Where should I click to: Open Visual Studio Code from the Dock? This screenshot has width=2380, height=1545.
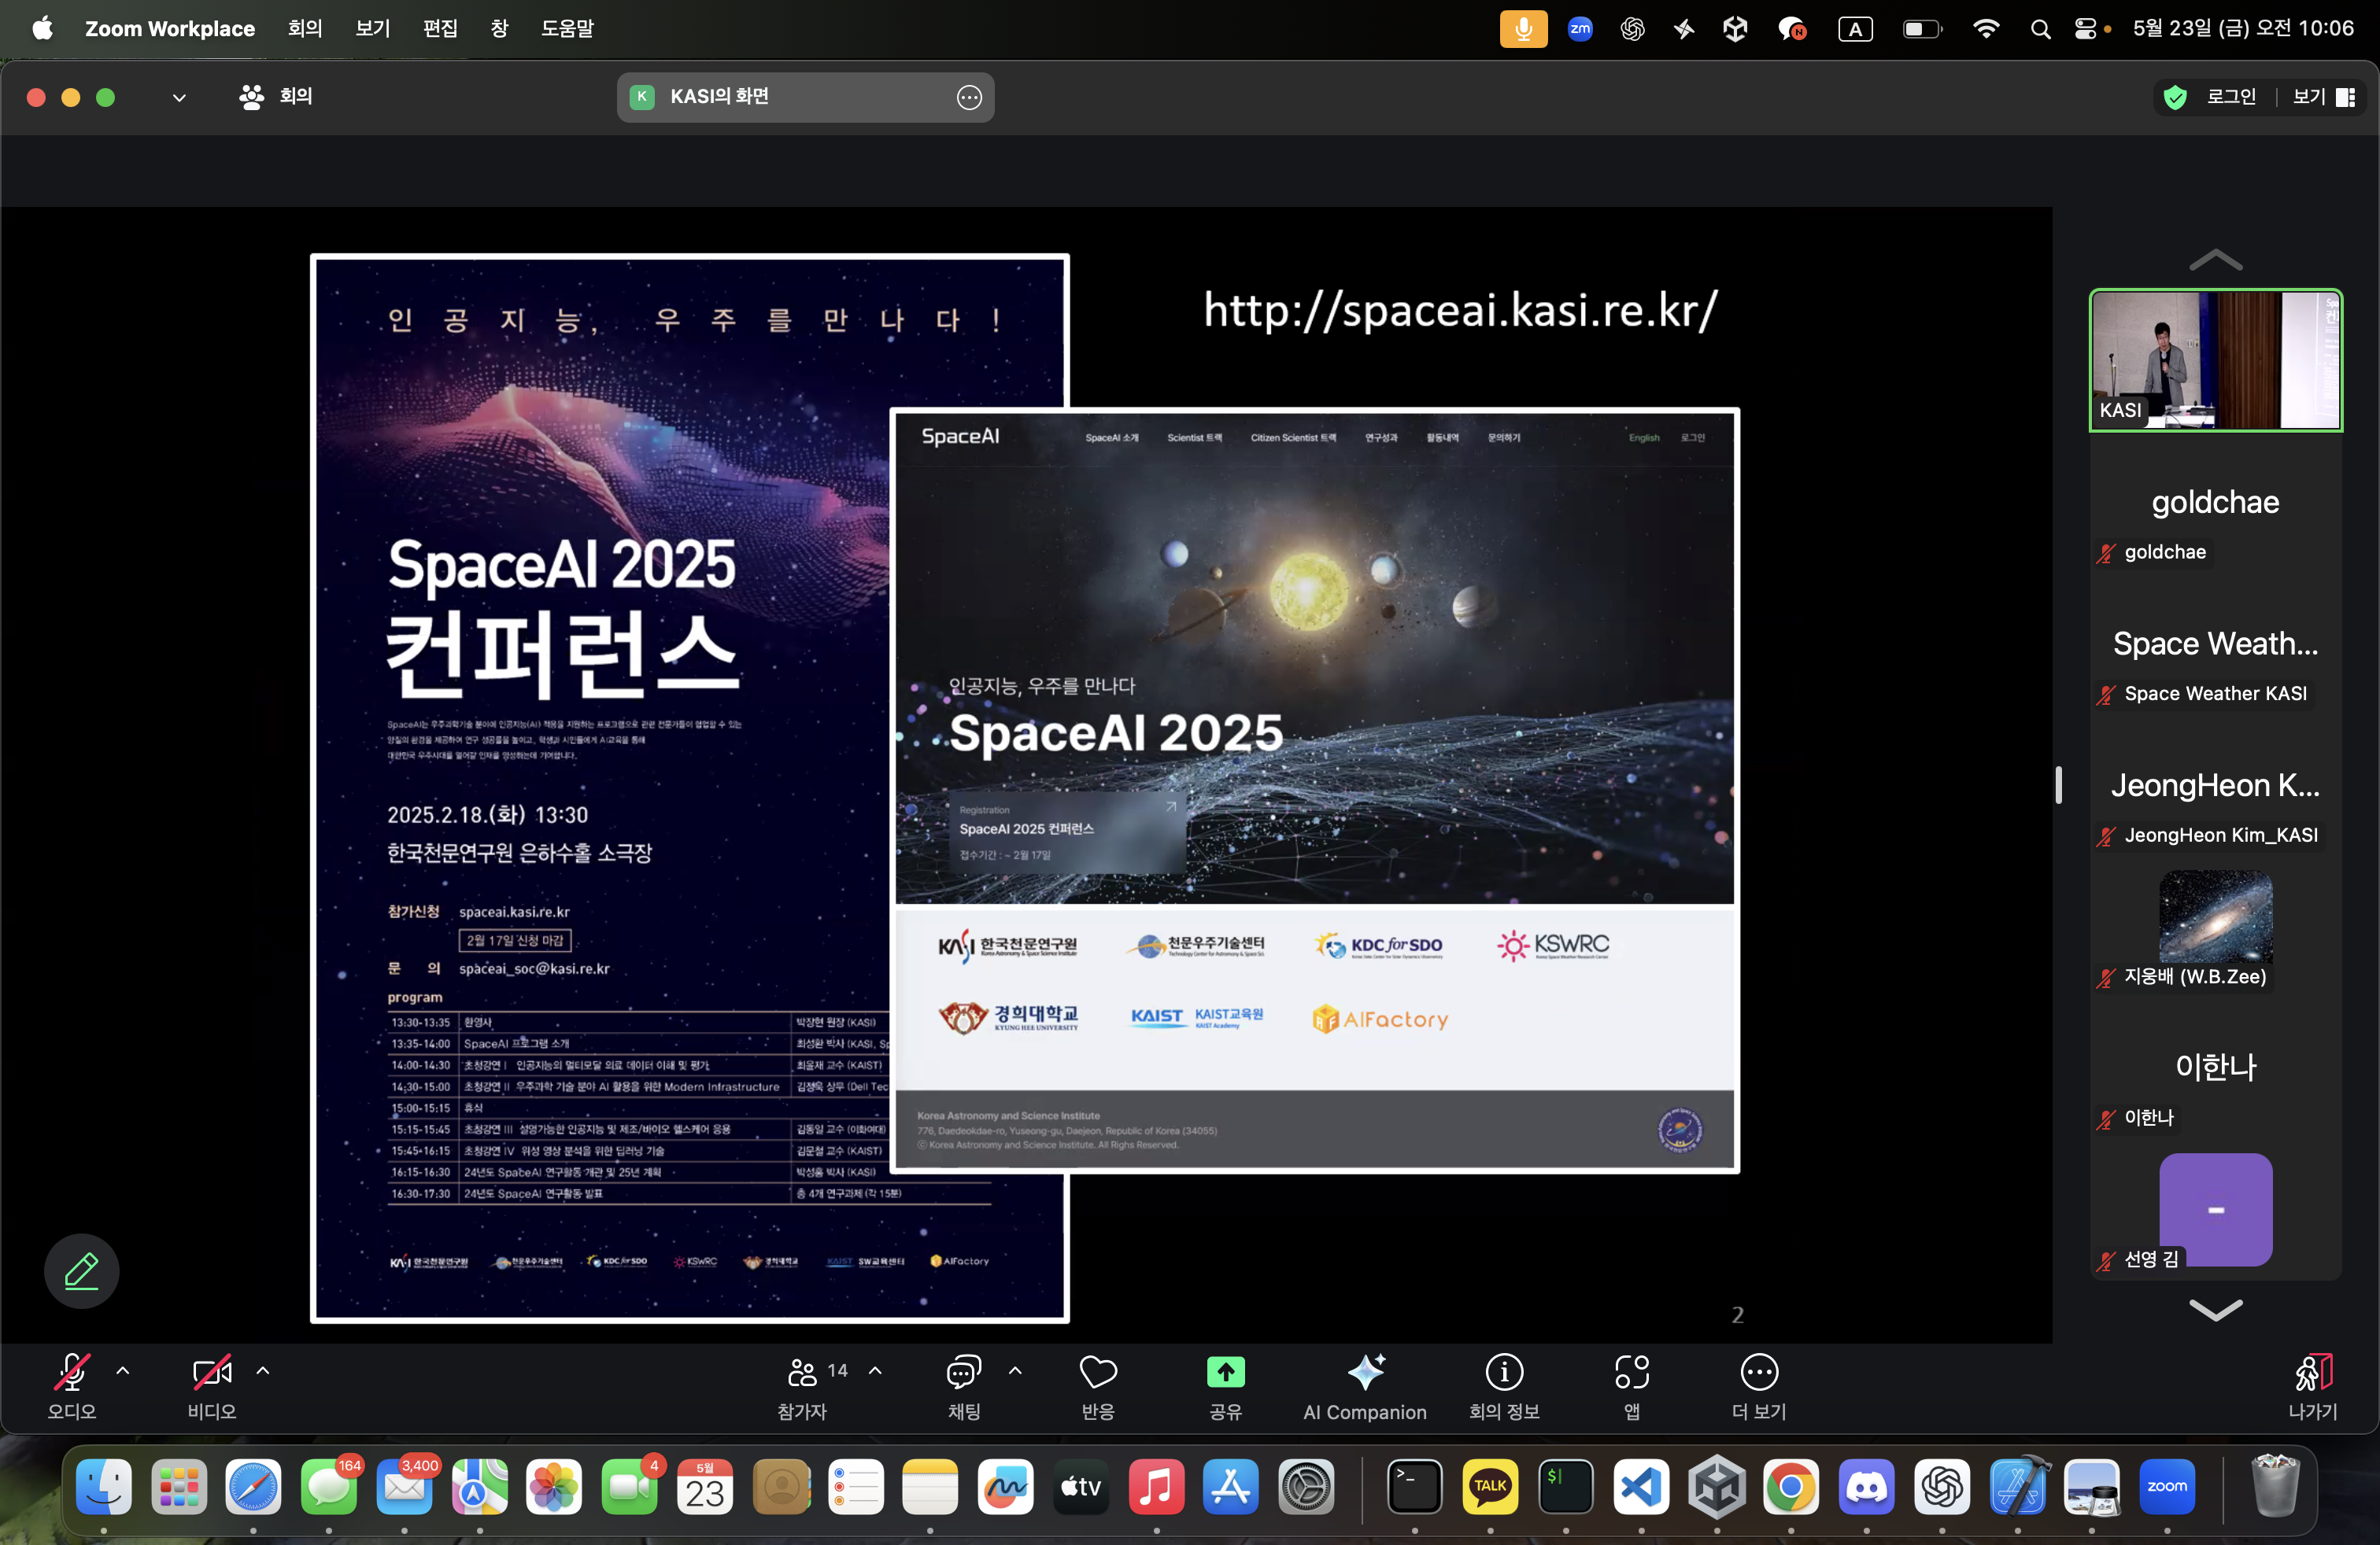[1641, 1488]
